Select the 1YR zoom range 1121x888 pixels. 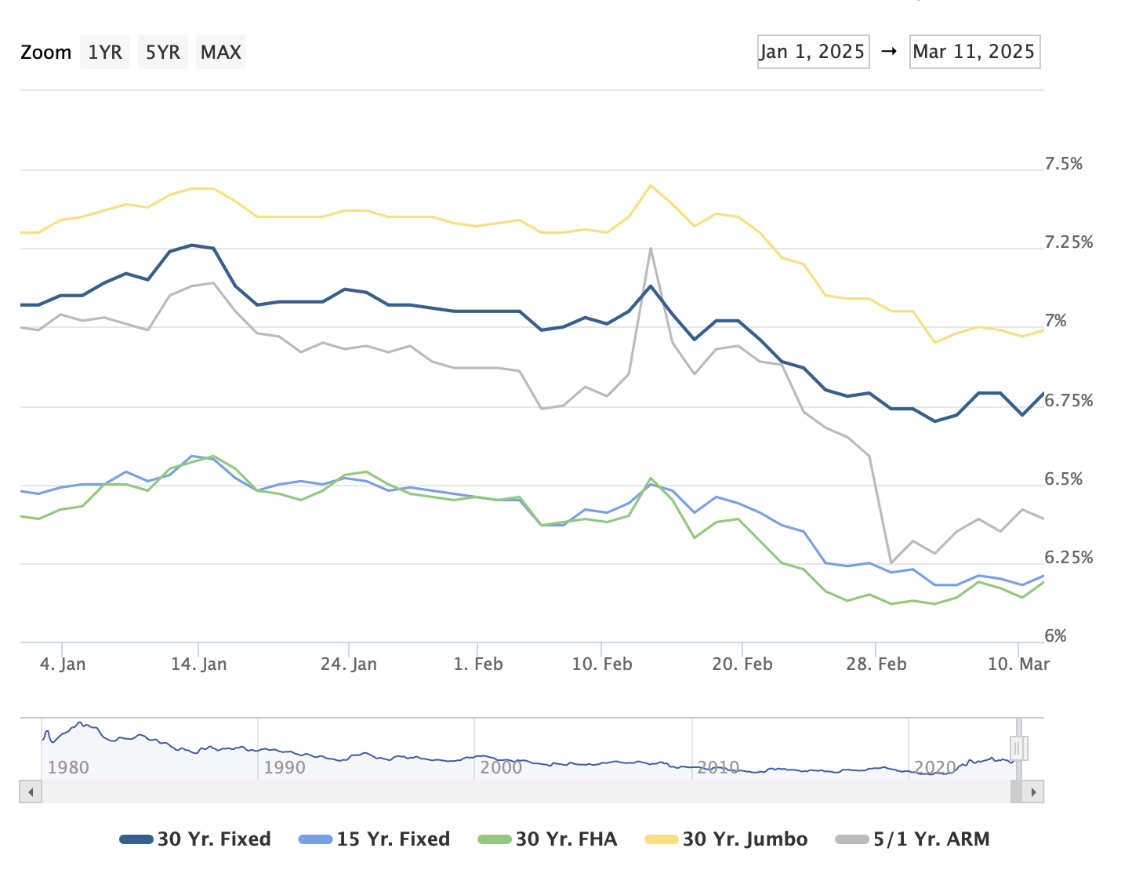coord(105,52)
